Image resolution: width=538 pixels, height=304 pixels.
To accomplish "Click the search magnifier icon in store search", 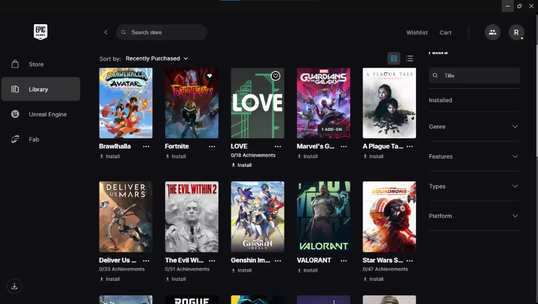I will click(x=124, y=32).
